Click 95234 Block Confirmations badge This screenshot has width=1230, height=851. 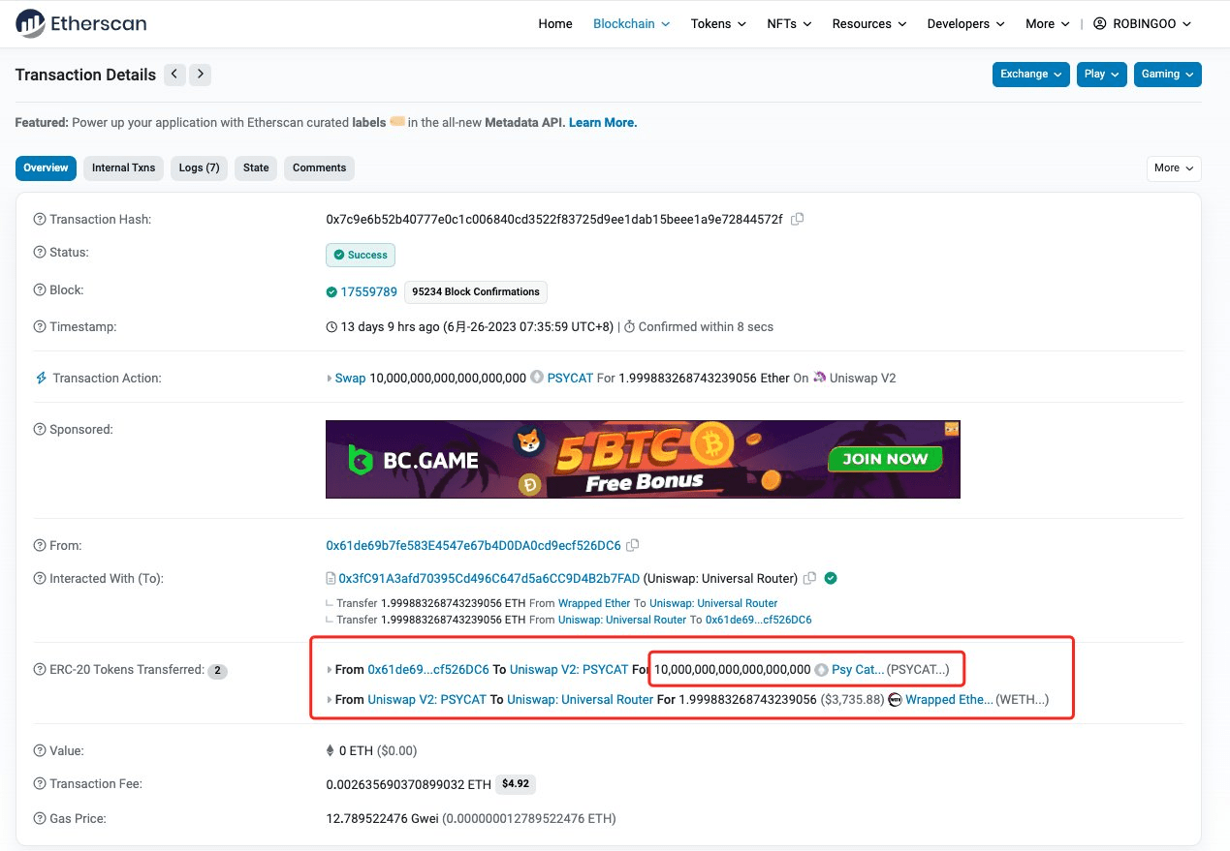(x=476, y=291)
